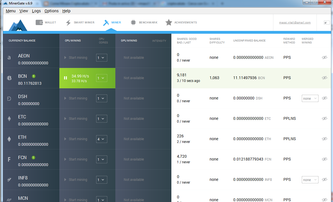Click the ETC PPLNS reward method
This screenshot has height=202, width=333.
click(290, 118)
